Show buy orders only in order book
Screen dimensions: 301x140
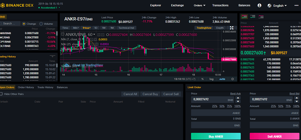(252, 16)
